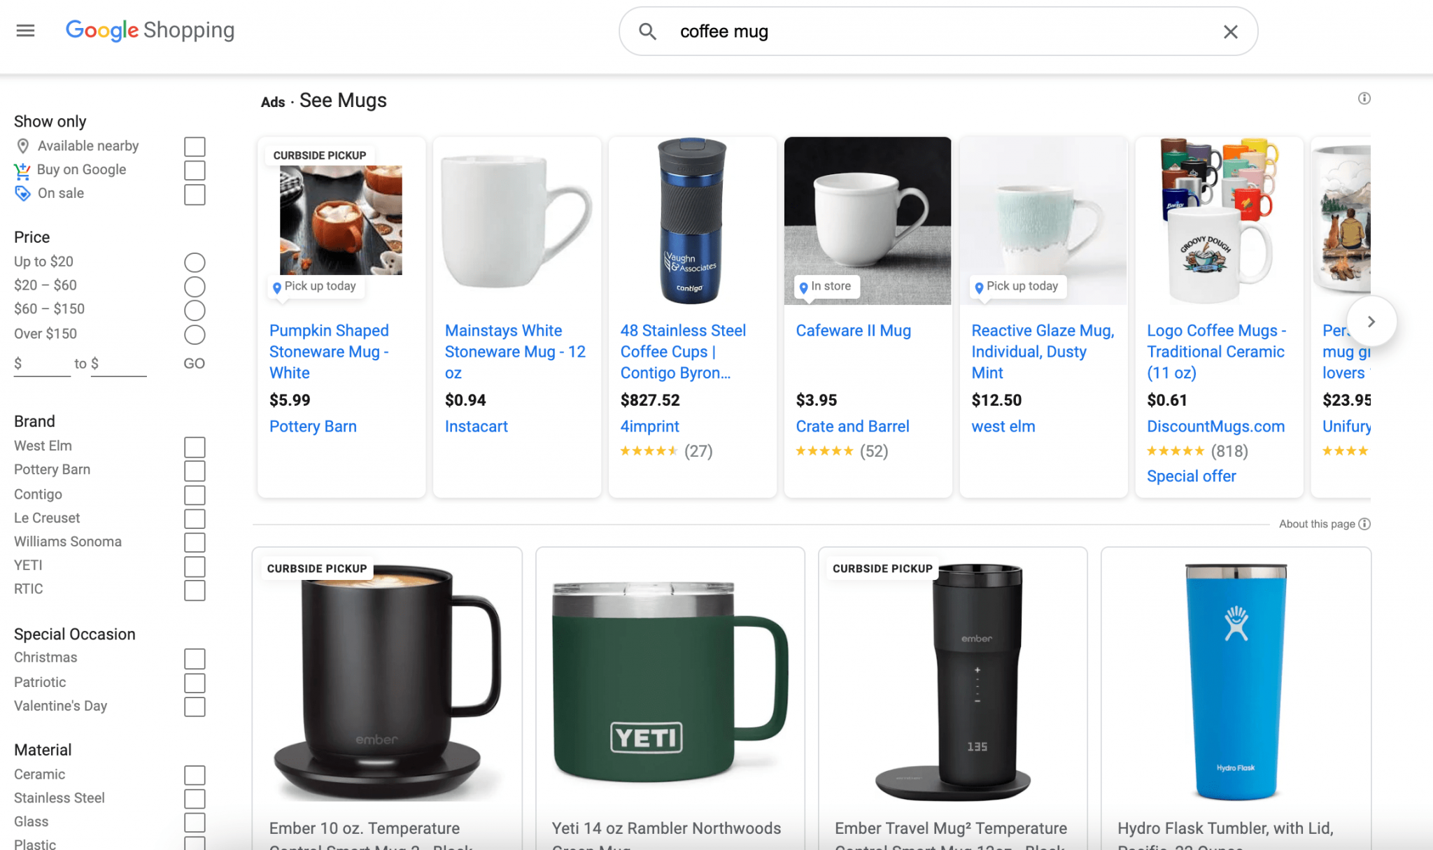Click the "About this page" info icon
Image resolution: width=1433 pixels, height=850 pixels.
tap(1364, 523)
